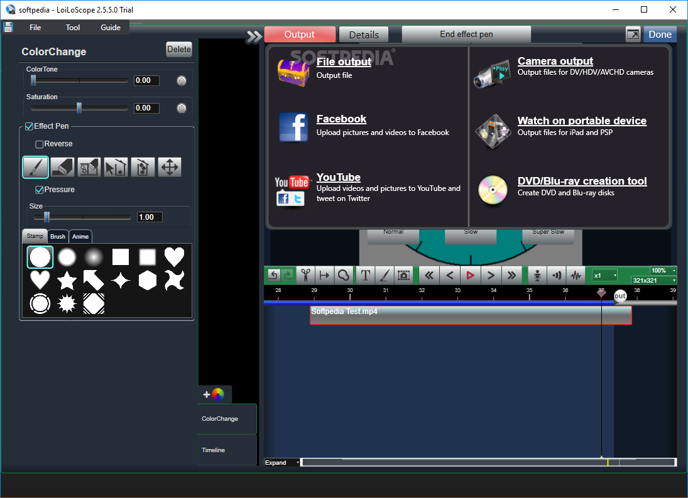The width and height of the screenshot is (688, 498).
Task: Select the hexagon stamp shape
Action: click(148, 280)
